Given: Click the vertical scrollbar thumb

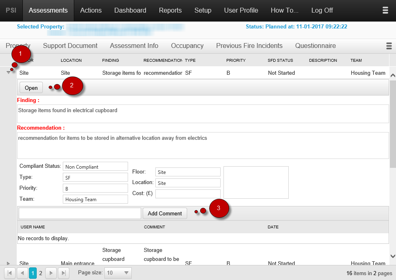Looking at the screenshot, I should 393,124.
